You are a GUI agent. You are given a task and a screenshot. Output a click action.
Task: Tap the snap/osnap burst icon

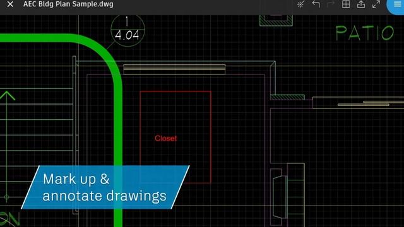click(300, 4)
